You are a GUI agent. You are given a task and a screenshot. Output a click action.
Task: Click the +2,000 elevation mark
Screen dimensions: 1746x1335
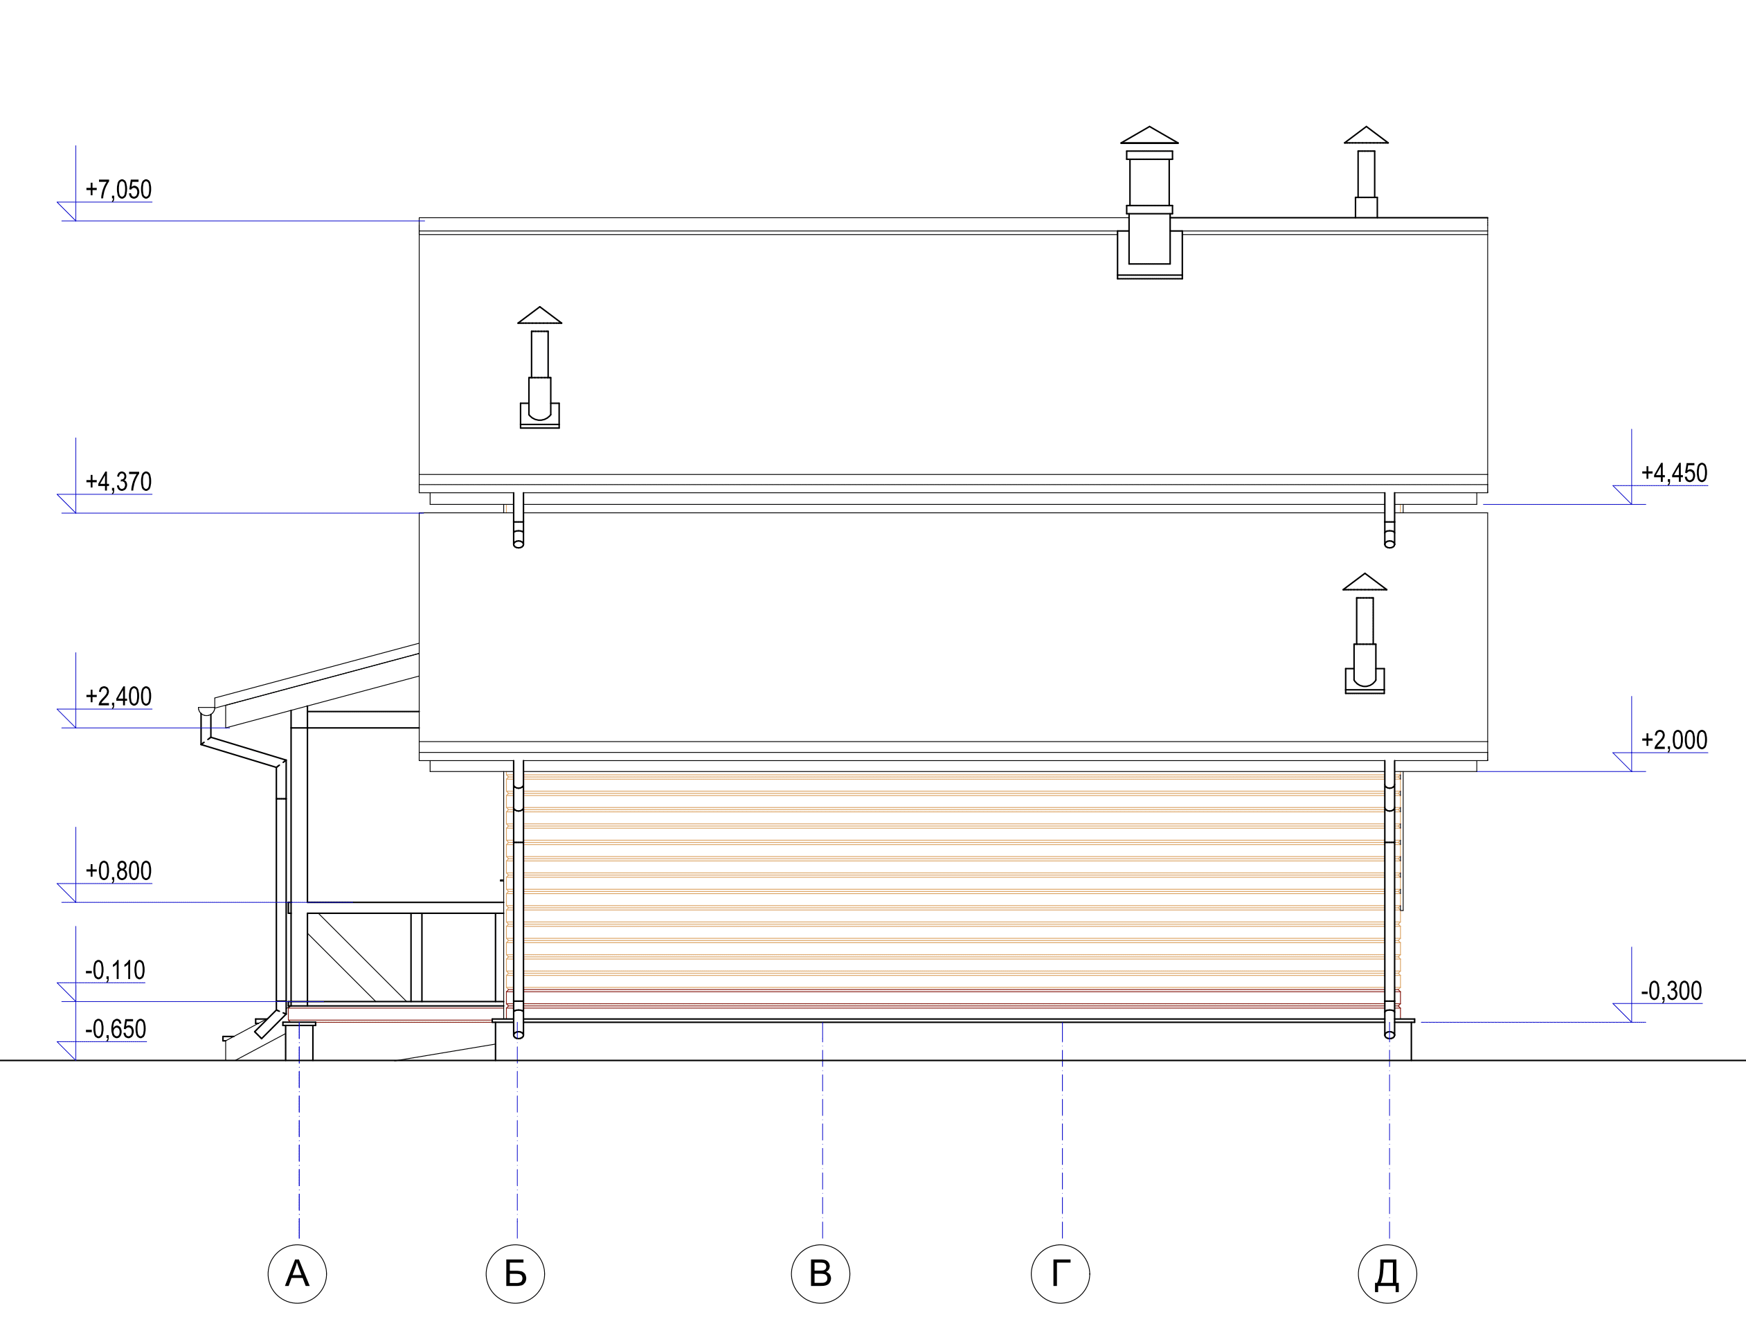1674,741
